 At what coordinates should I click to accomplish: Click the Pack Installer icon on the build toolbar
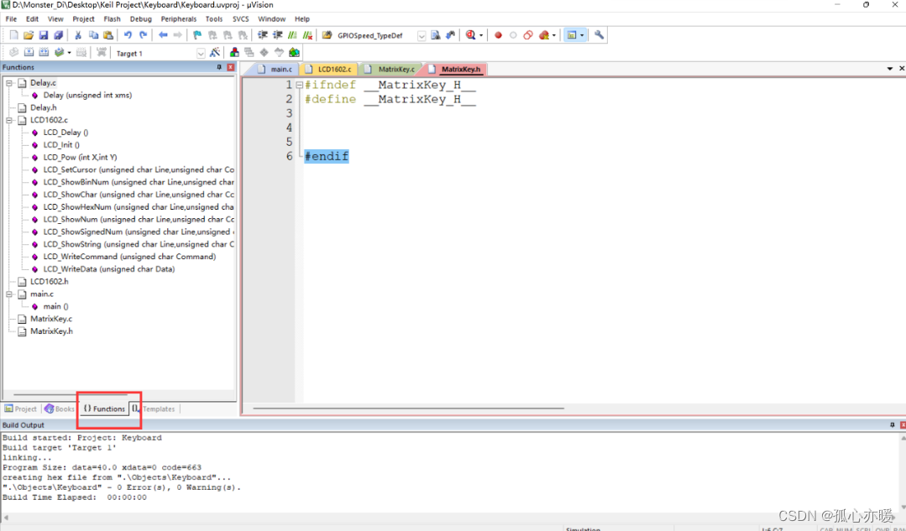294,53
